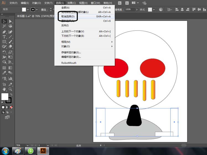Select the Shape Builder tool
The width and height of the screenshot is (207, 155).
click(x=4, y=62)
